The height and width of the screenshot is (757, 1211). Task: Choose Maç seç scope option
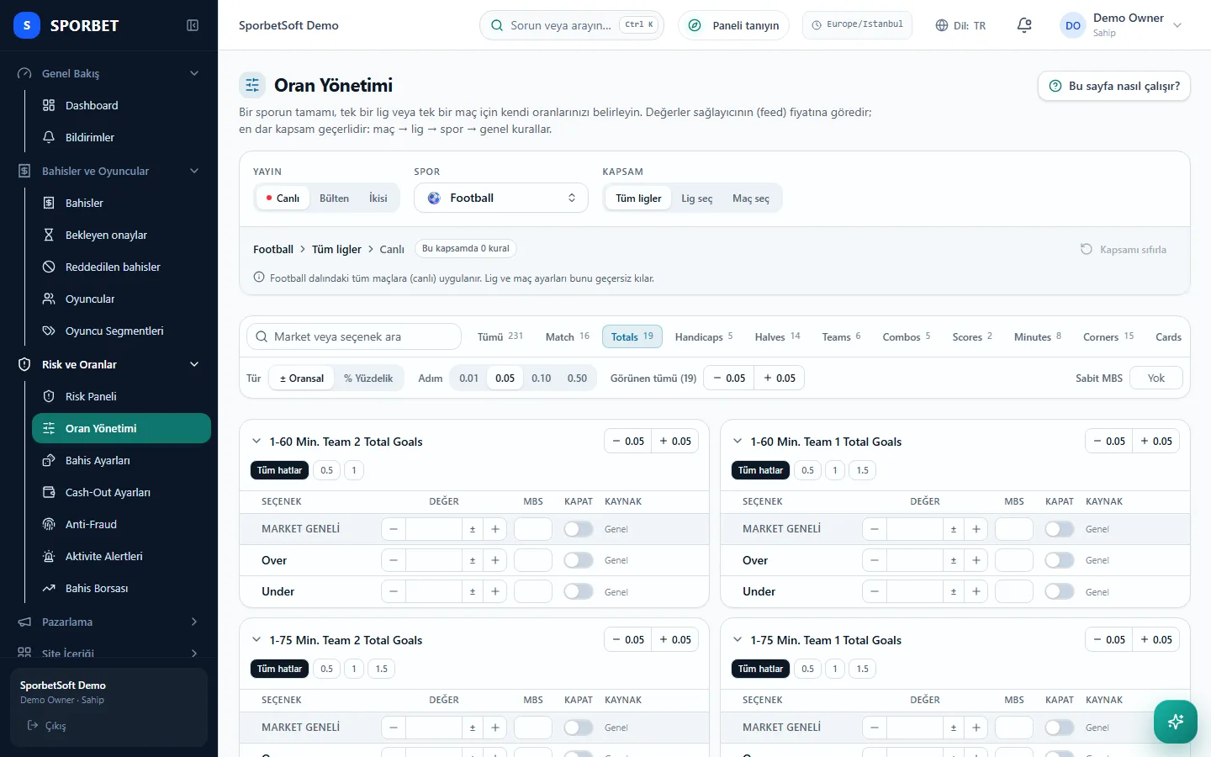pyautogui.click(x=751, y=199)
